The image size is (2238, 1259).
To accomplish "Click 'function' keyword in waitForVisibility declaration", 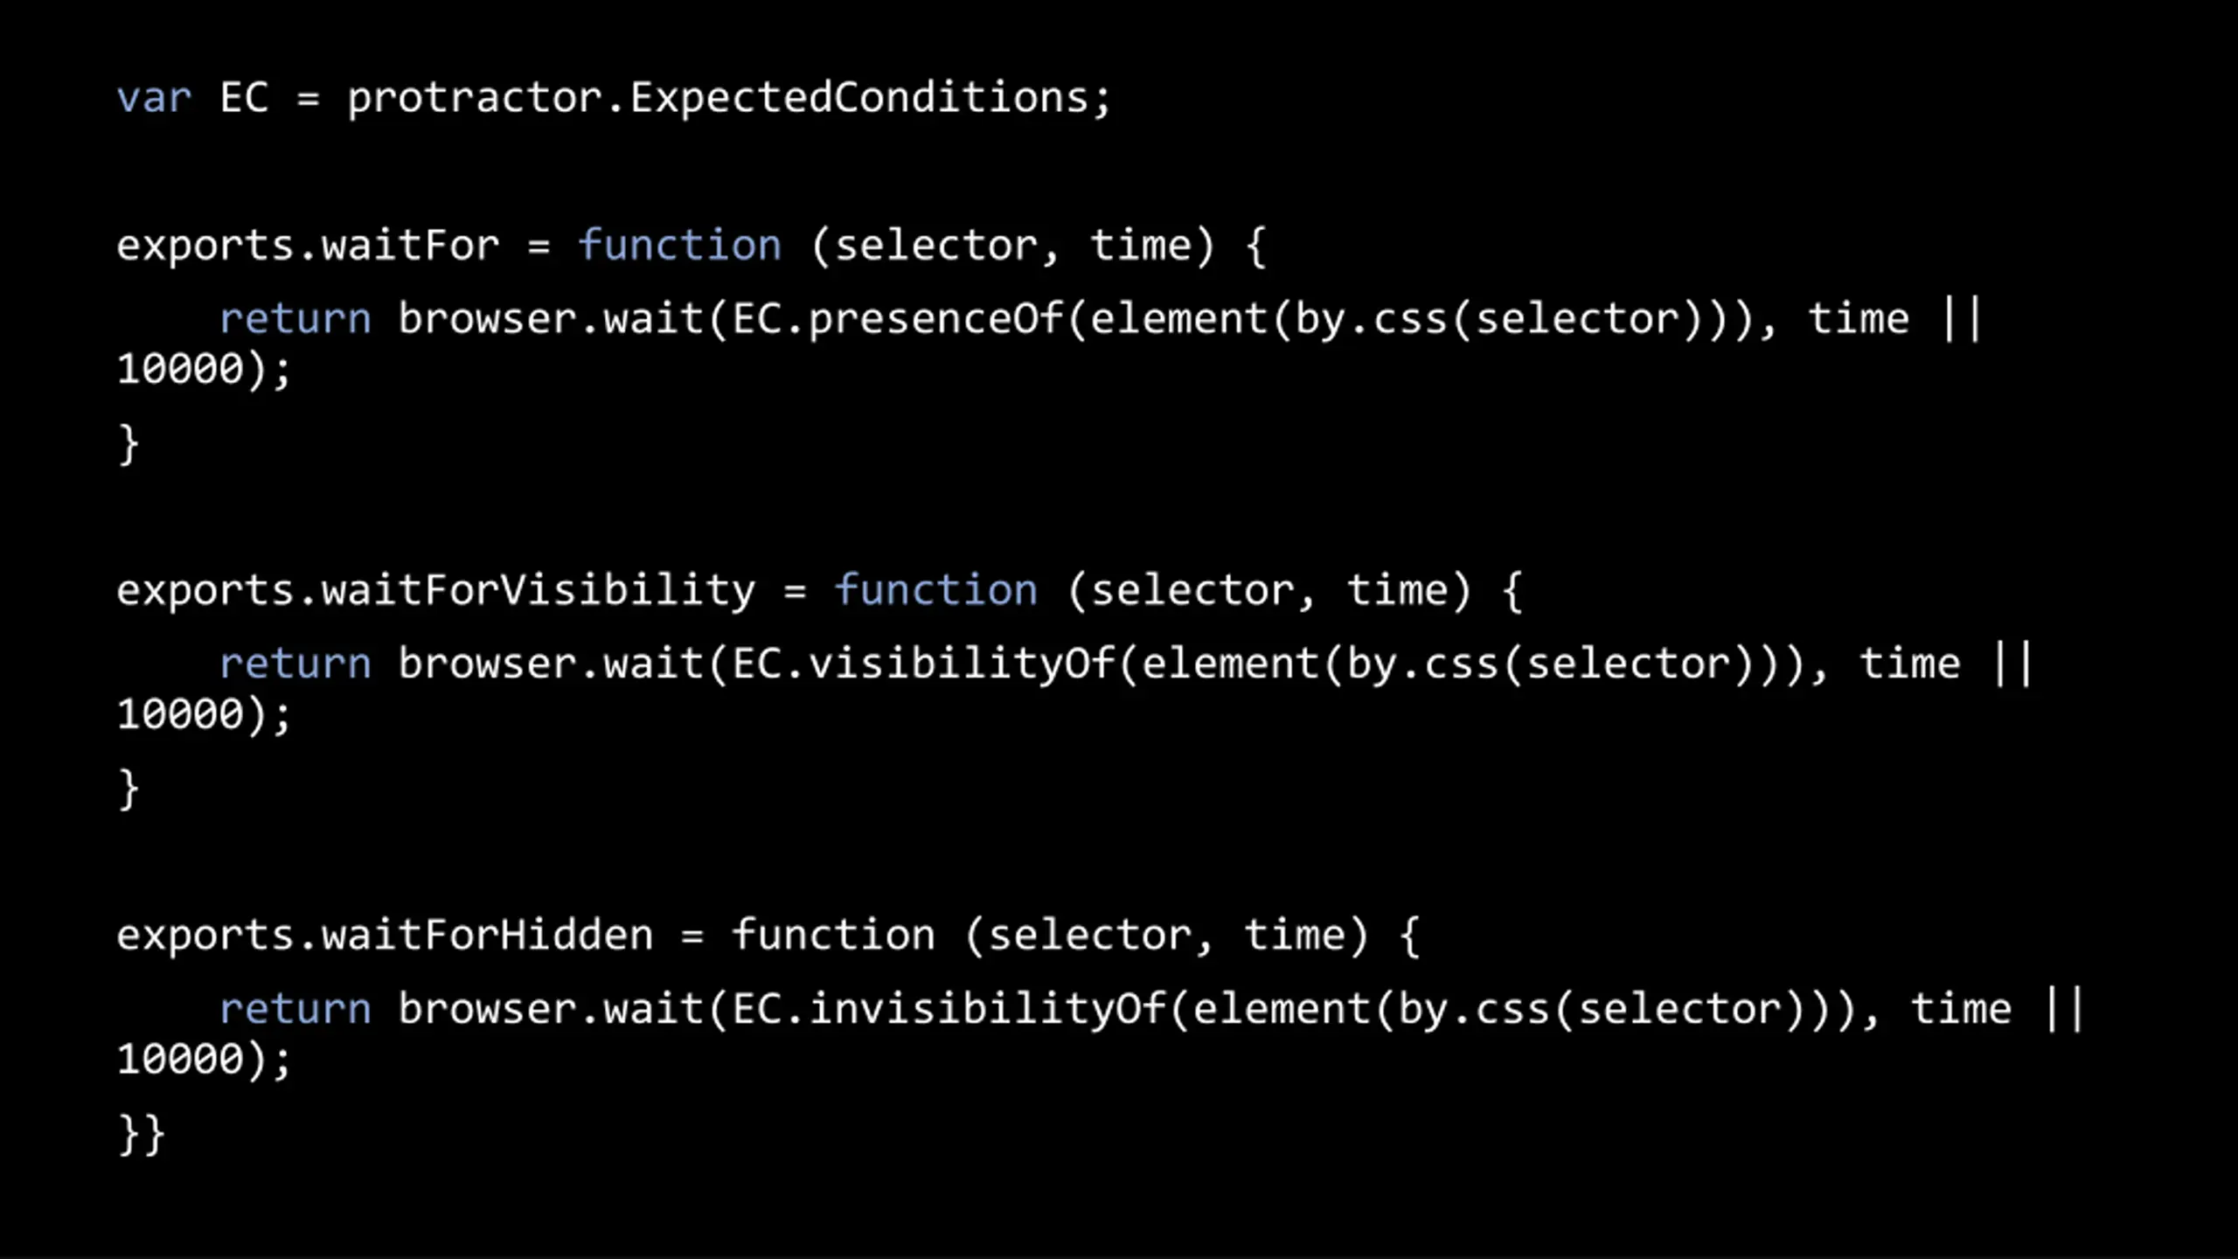I will (x=935, y=590).
